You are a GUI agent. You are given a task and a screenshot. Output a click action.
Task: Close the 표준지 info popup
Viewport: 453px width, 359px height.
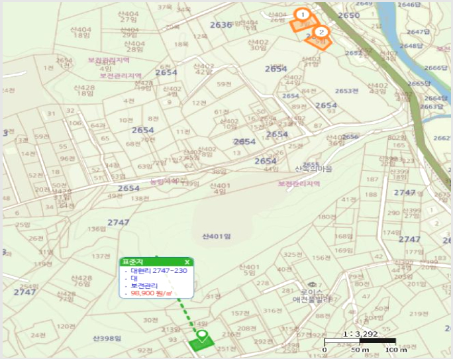point(187,262)
